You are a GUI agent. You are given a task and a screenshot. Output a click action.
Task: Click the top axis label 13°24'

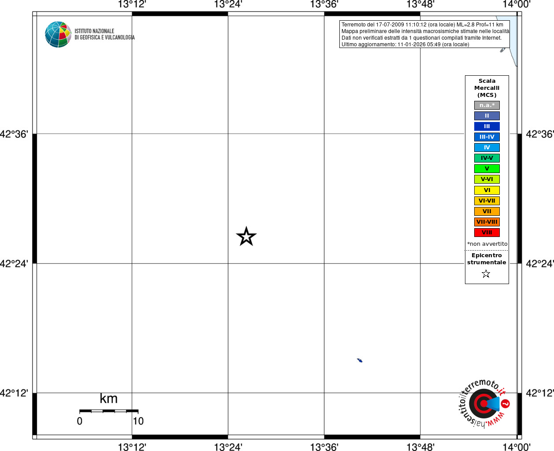pos(228,4)
